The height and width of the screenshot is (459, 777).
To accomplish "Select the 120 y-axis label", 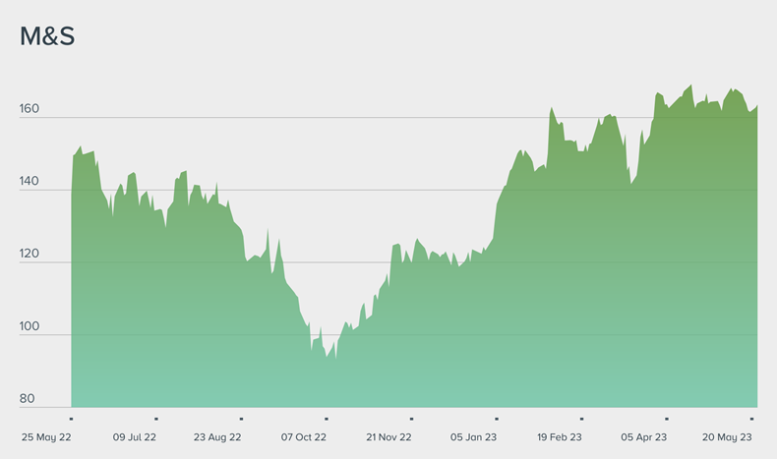I will (x=30, y=254).
